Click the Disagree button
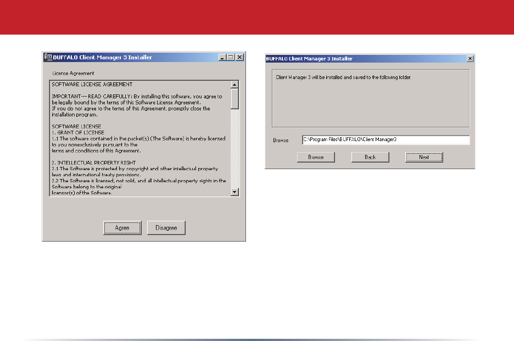514x341 pixels. pos(166,227)
